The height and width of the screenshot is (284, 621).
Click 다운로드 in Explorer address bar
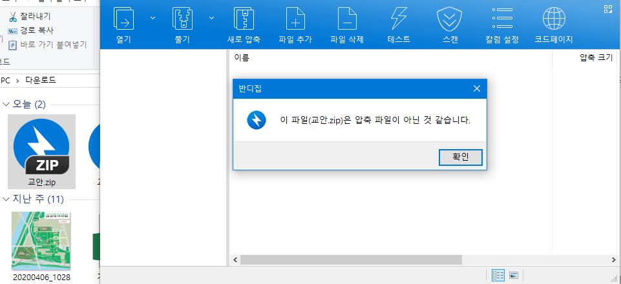[x=41, y=80]
